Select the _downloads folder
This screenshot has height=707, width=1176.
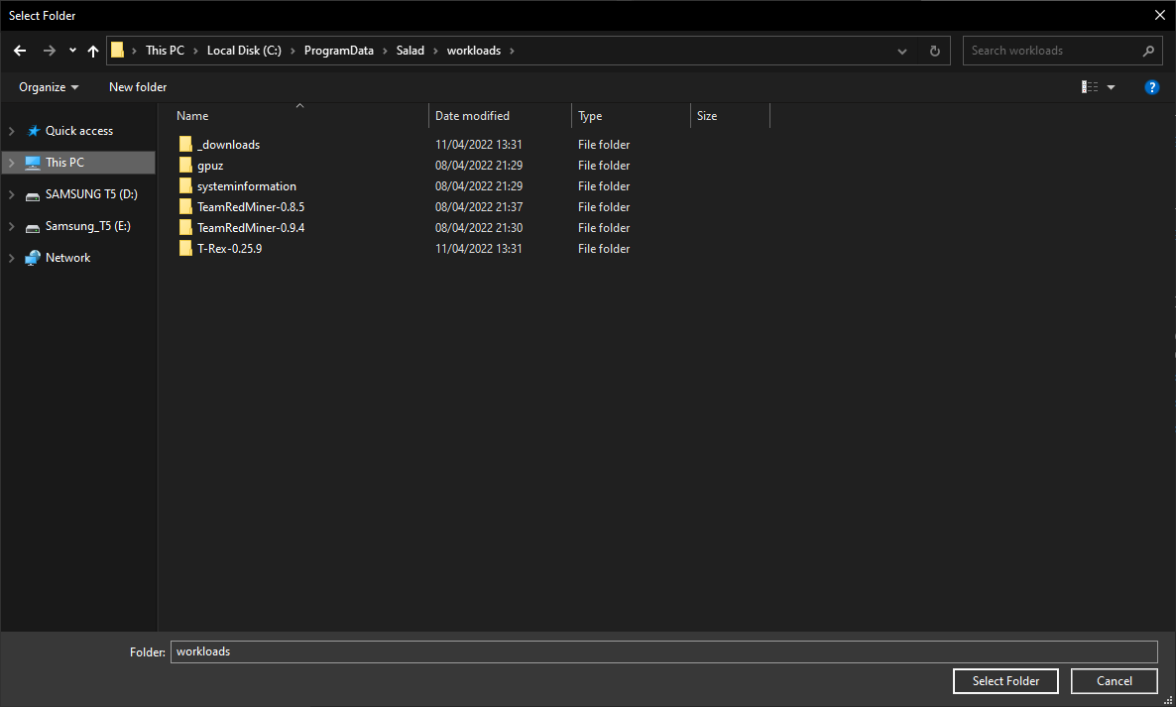point(228,144)
